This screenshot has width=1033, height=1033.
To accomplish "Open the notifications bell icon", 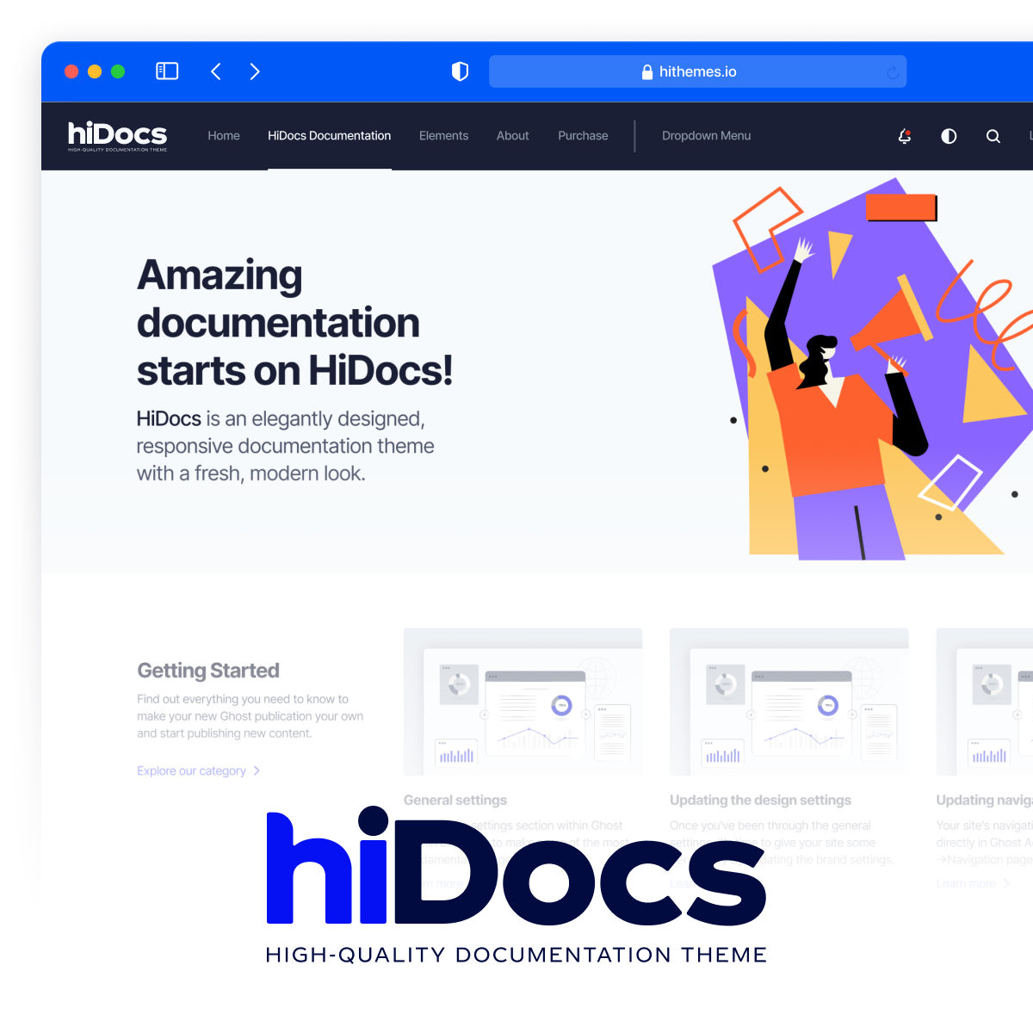I will (905, 136).
